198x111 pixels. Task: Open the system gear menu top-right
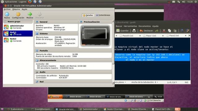[196, 2]
